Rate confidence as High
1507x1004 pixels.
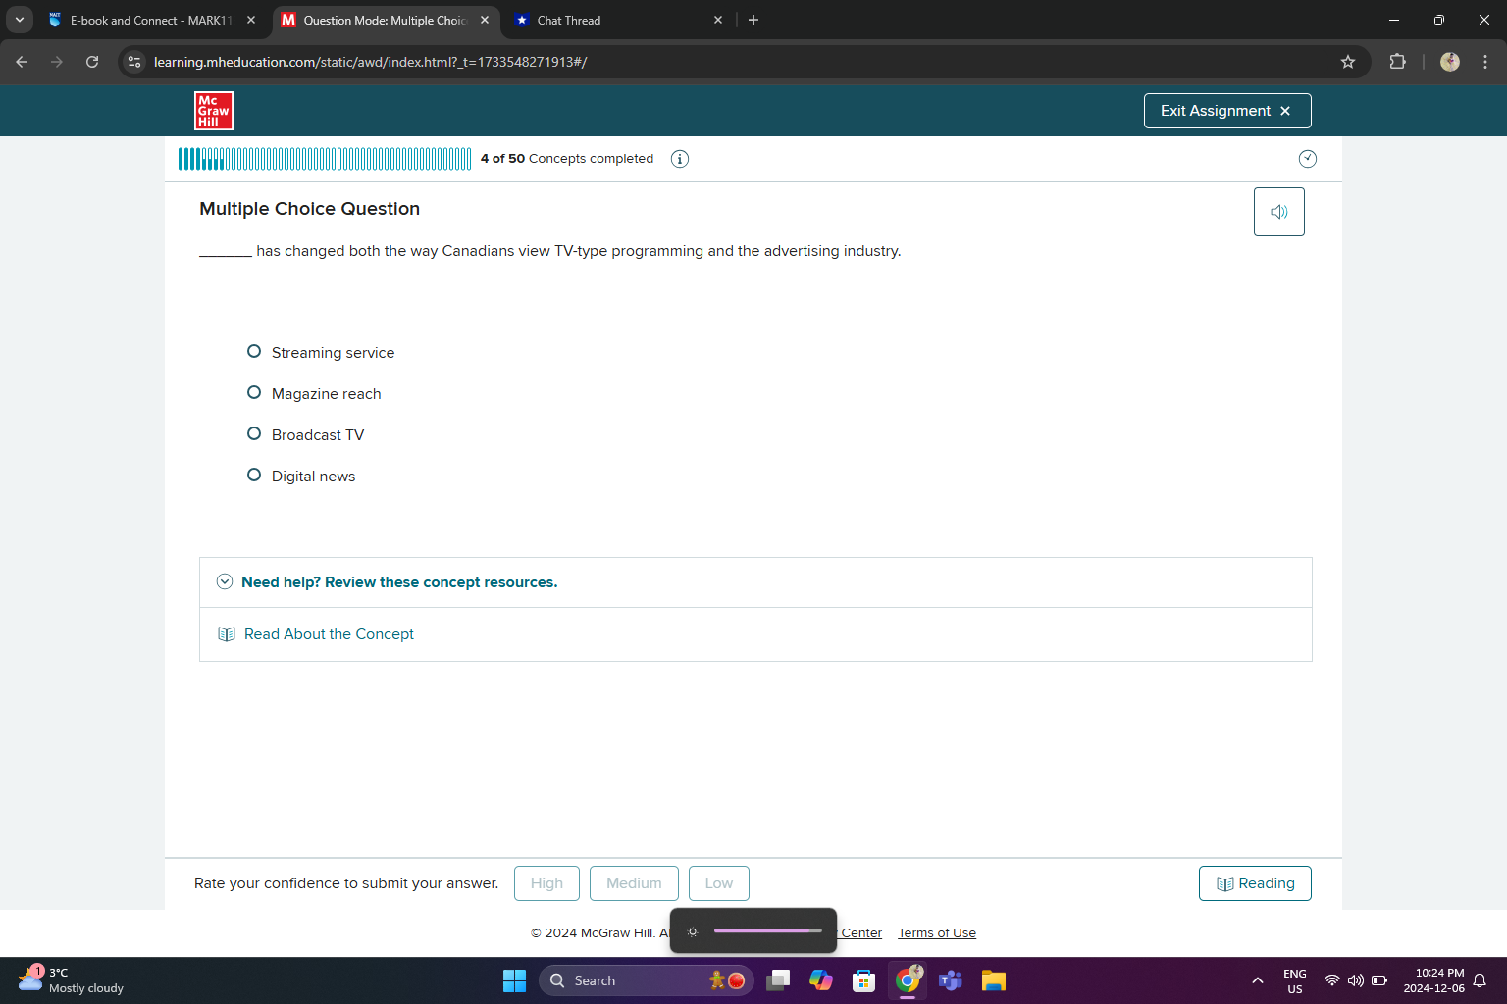(546, 883)
